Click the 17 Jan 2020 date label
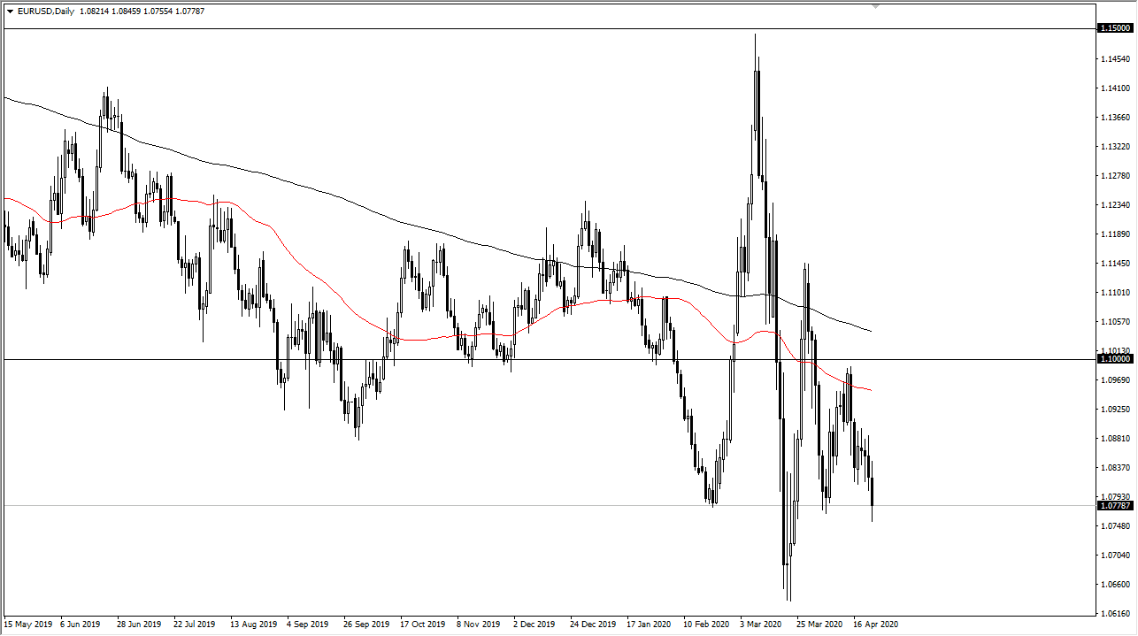This screenshot has height=636, width=1138. pos(650,624)
